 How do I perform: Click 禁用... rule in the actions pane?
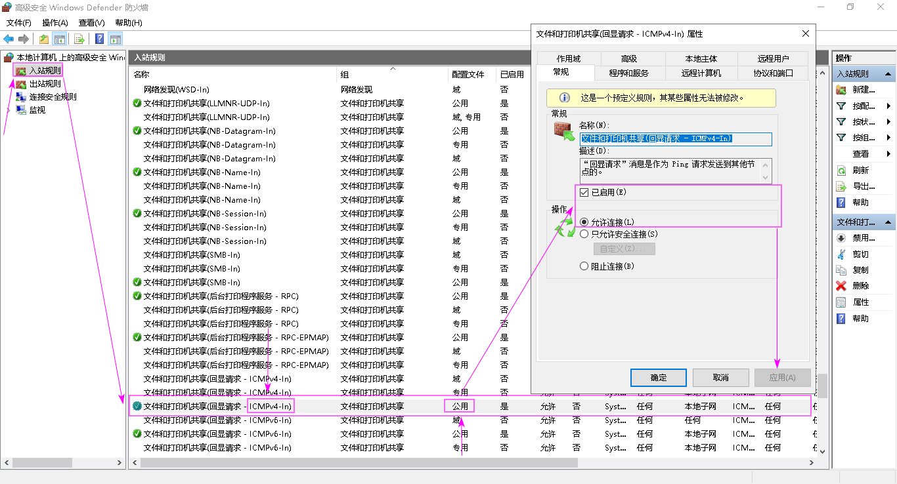click(864, 238)
